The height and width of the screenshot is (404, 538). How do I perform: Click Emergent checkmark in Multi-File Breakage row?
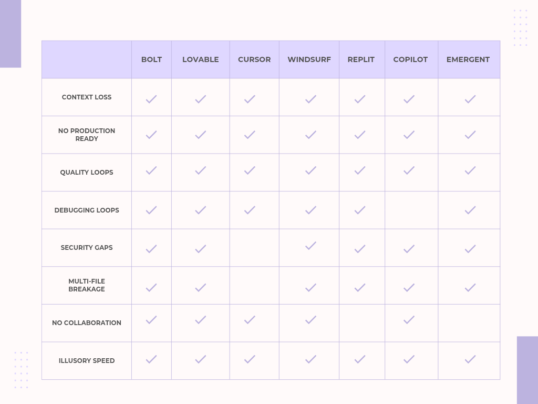pyautogui.click(x=470, y=288)
